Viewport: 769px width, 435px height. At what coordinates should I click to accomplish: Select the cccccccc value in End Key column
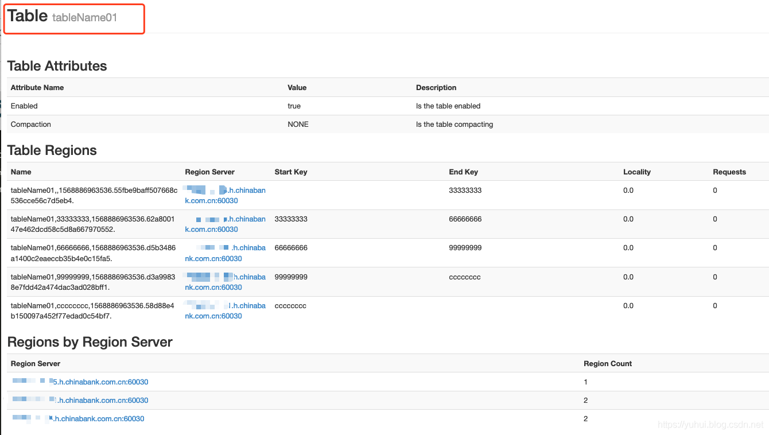465,277
